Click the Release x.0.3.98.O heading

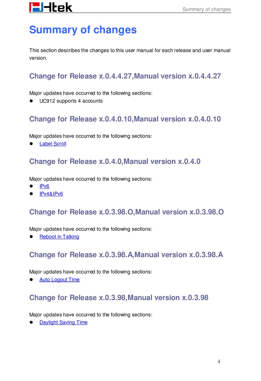[x=126, y=212]
